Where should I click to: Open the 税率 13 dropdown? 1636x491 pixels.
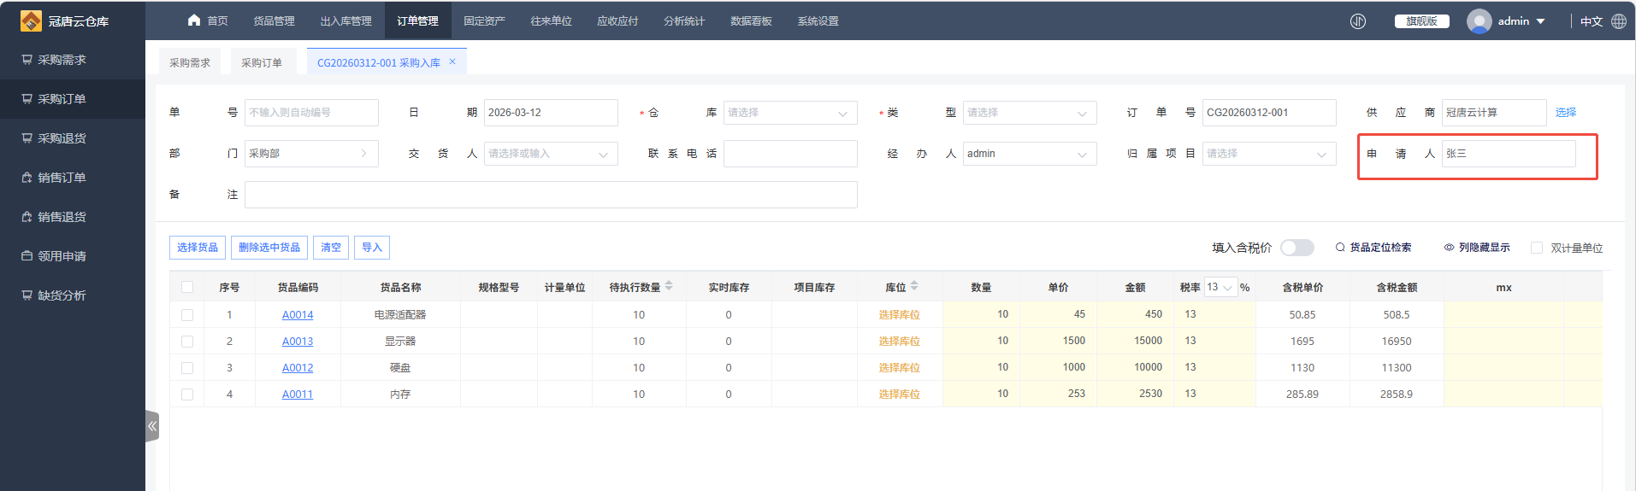click(x=1220, y=288)
